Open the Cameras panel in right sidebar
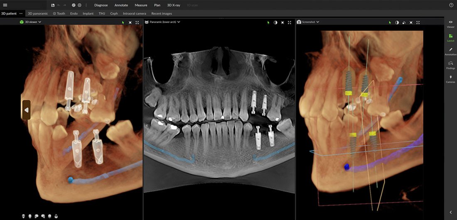The image size is (457, 220). click(x=450, y=78)
